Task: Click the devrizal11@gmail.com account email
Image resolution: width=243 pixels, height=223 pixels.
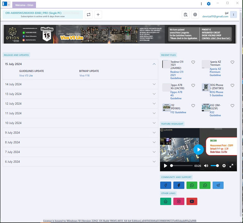Action: click(215, 16)
